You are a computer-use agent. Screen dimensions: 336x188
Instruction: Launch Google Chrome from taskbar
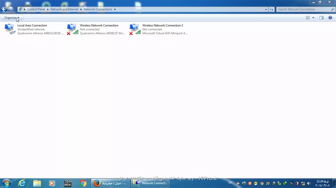coord(83,183)
